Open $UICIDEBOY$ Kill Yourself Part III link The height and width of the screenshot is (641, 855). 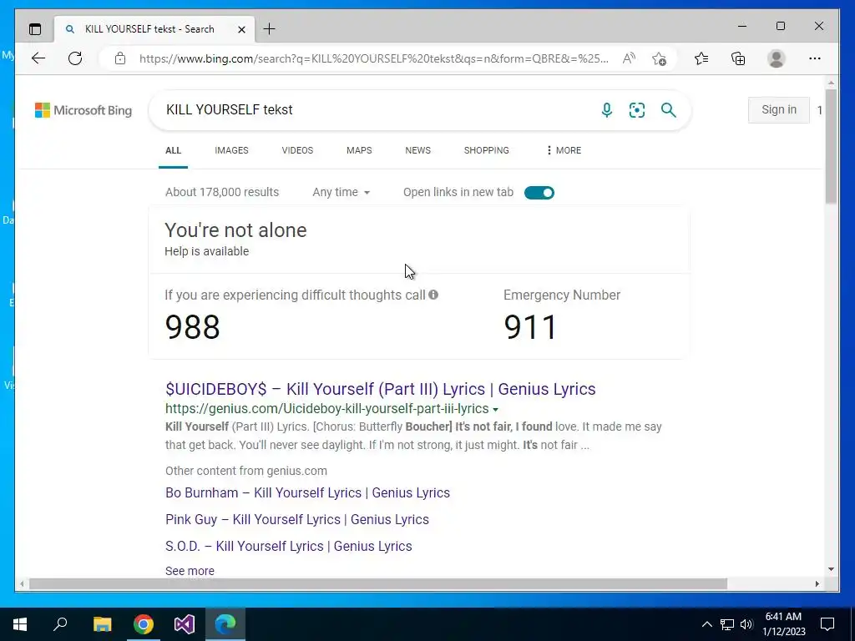coord(380,389)
